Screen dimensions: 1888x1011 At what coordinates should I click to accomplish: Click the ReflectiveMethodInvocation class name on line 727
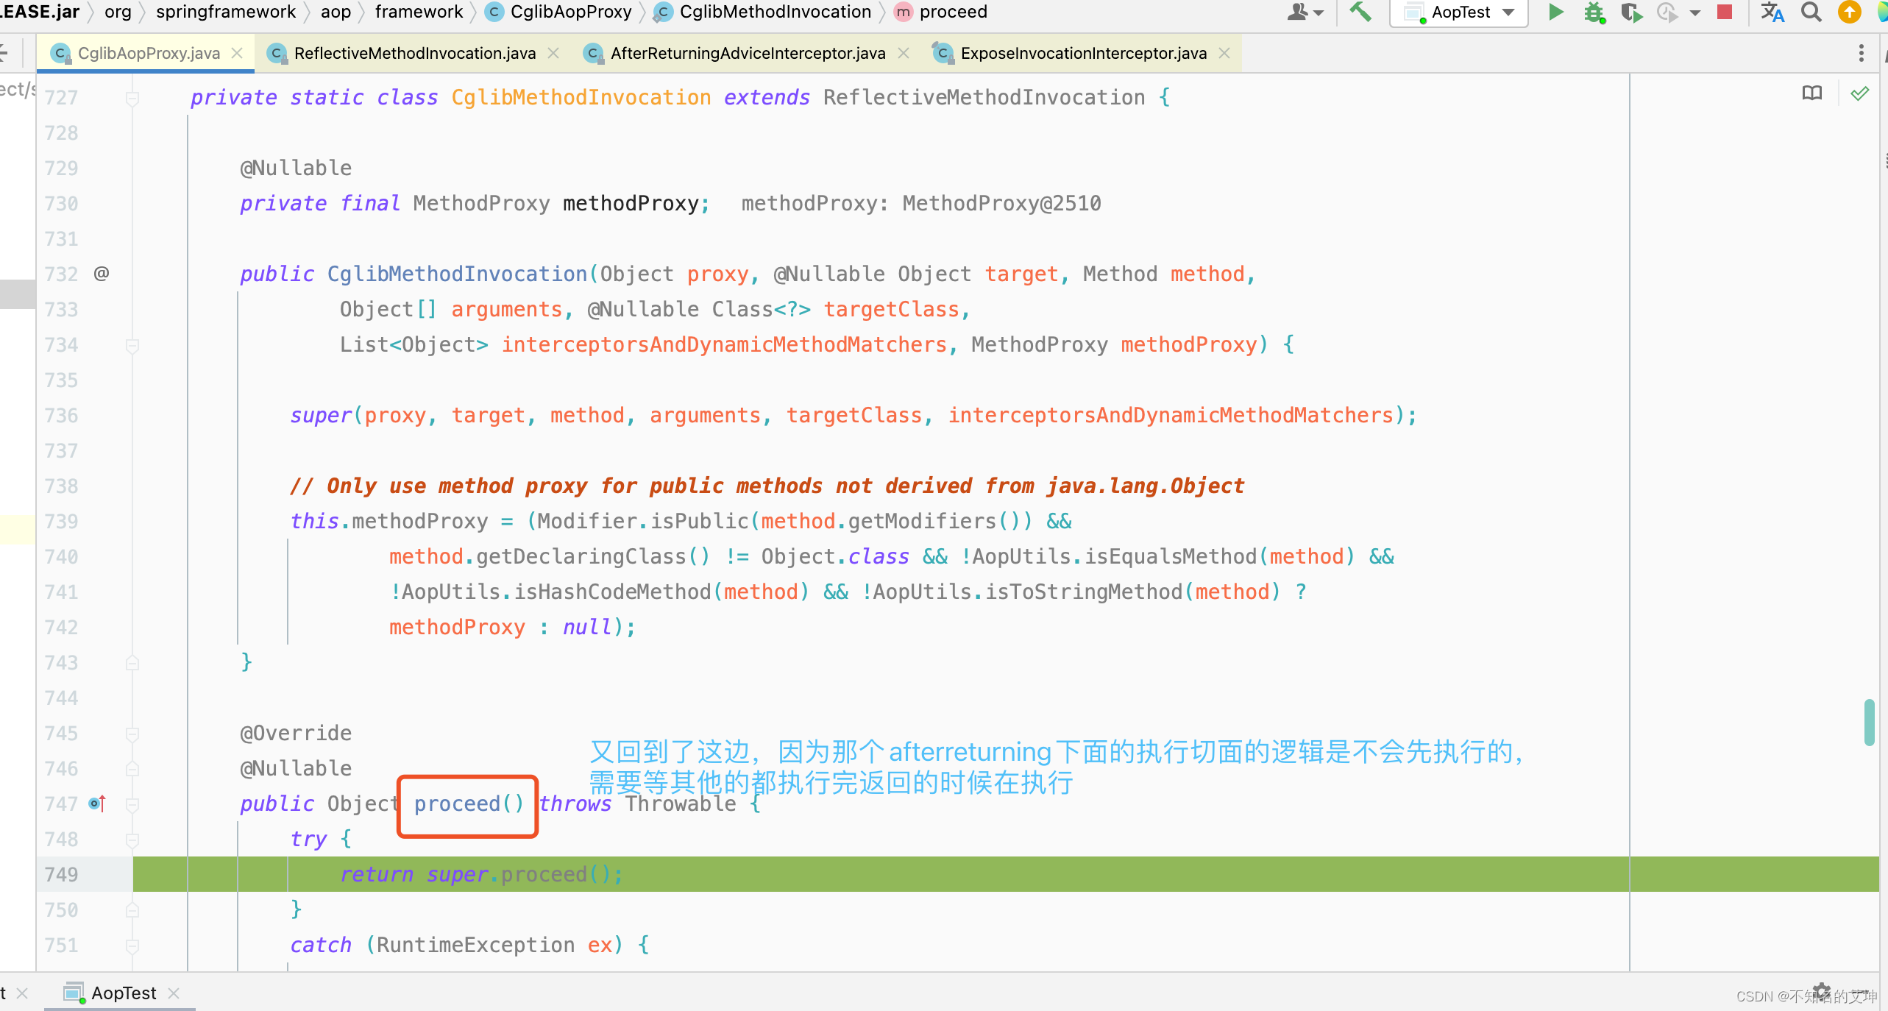(x=984, y=97)
